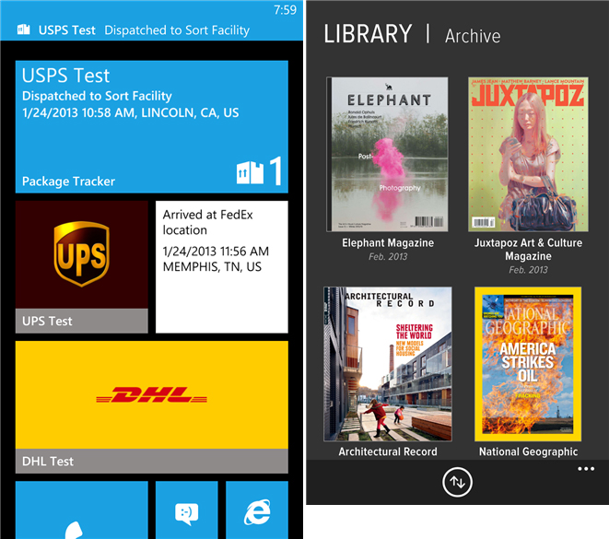Open the Elephant magazine cover

tap(387, 154)
